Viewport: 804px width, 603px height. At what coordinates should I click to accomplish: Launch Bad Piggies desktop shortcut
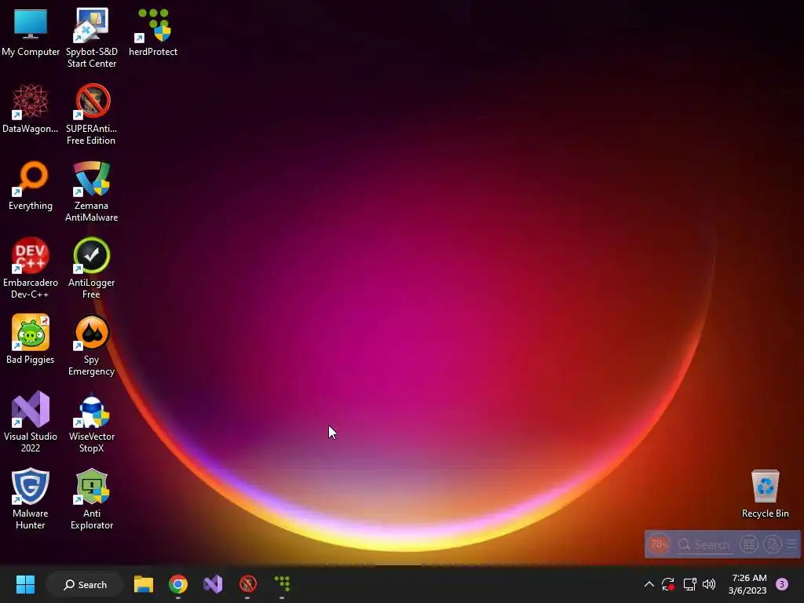pos(31,339)
